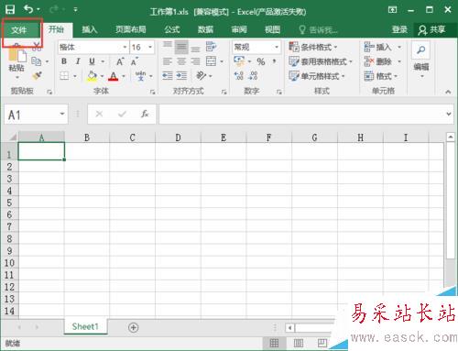Click the 告诉我 (Tell me) search box
This screenshot has width=458, height=351.
pos(319,30)
